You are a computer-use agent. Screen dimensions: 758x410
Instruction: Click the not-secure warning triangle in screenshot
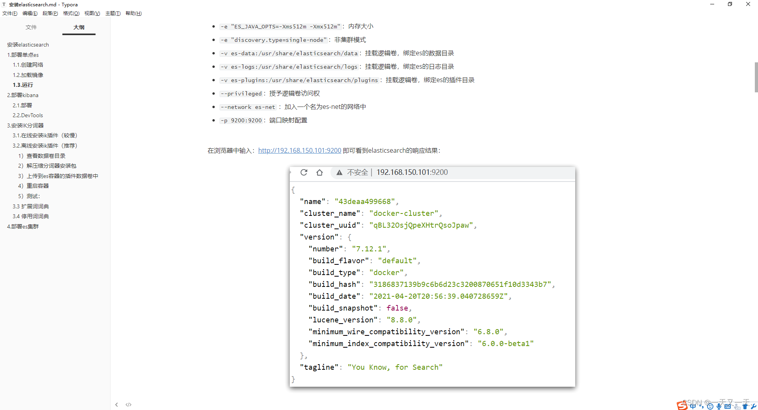339,172
